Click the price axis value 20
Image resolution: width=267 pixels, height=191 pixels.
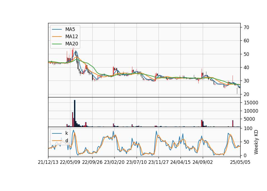click(x=246, y=94)
